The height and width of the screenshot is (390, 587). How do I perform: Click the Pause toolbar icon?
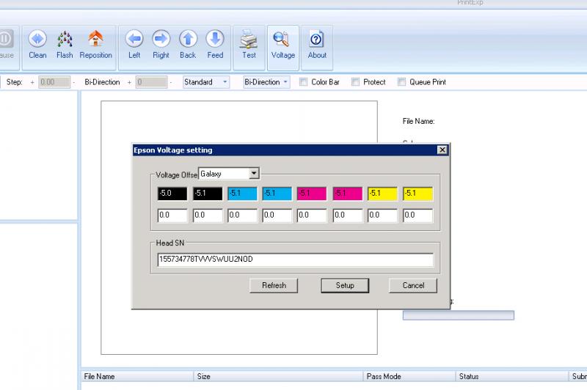click(6, 39)
